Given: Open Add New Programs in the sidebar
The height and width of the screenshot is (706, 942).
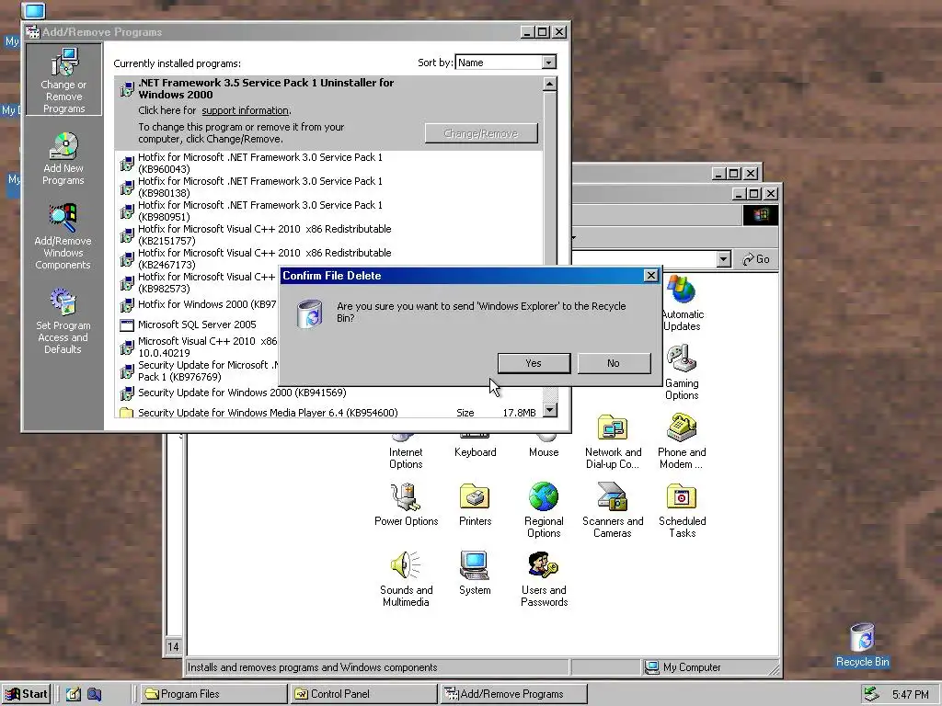Looking at the screenshot, I should pyautogui.click(x=63, y=159).
